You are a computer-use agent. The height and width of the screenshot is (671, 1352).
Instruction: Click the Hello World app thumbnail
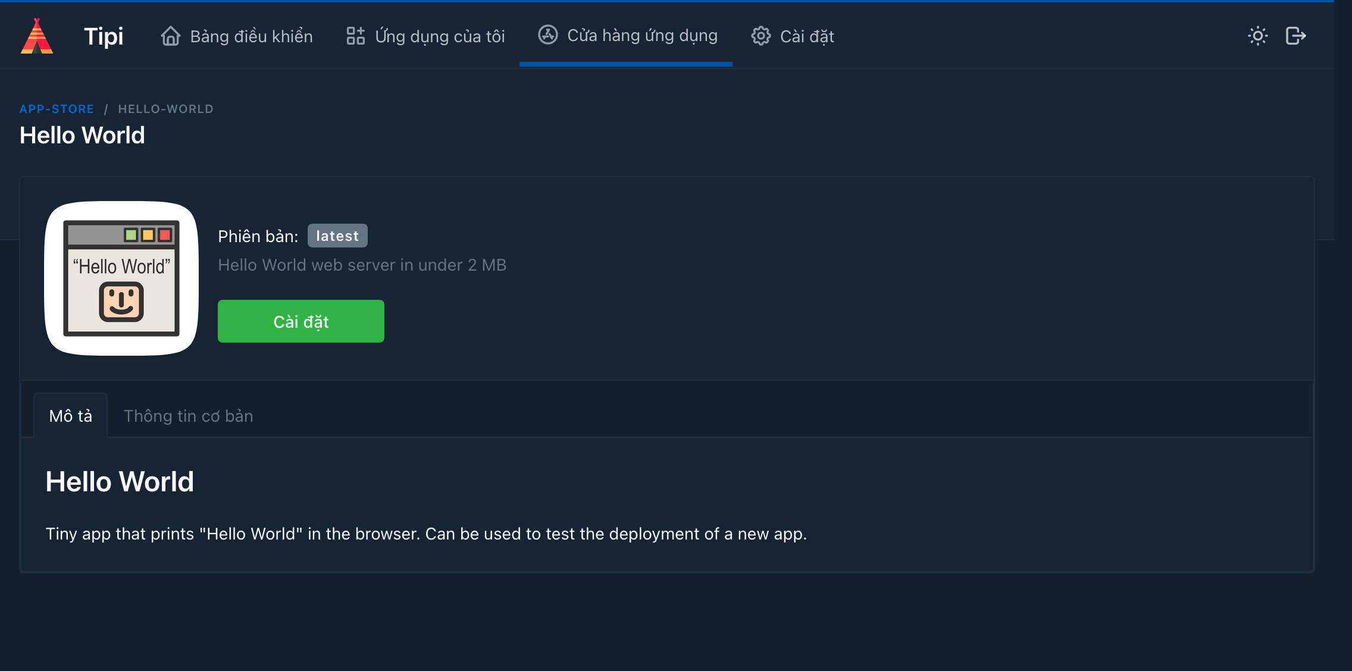pos(121,278)
